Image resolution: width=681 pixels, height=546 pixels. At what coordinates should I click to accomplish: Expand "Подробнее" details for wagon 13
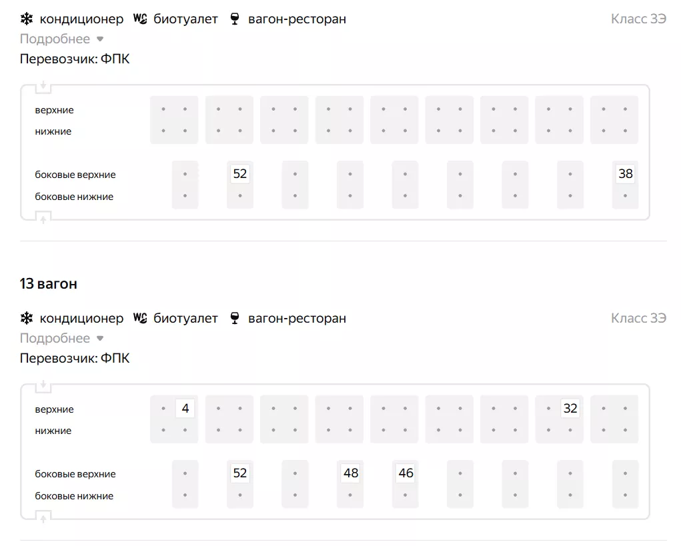62,338
